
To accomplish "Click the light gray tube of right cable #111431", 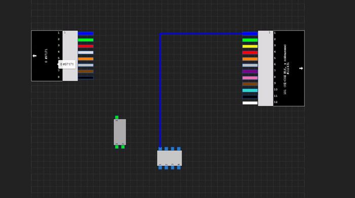I will tap(266, 68).
